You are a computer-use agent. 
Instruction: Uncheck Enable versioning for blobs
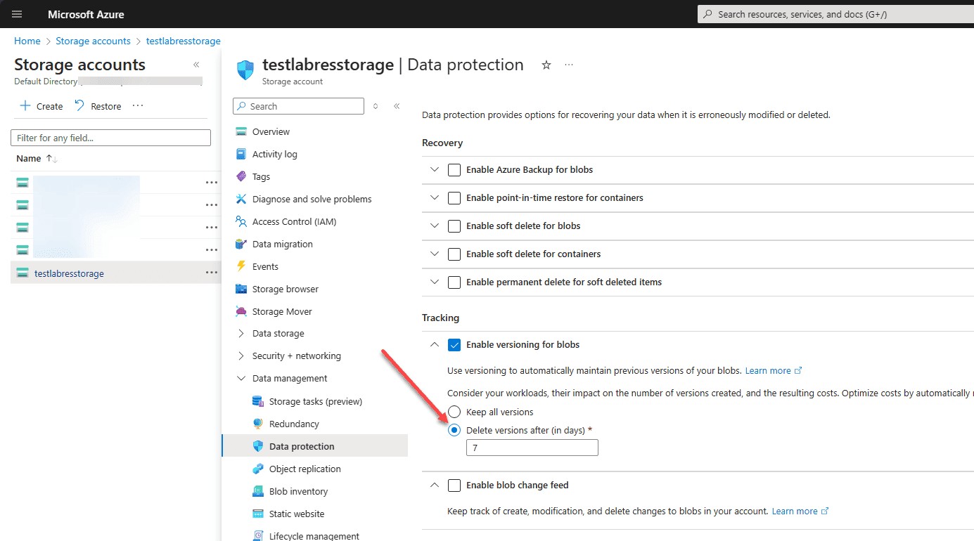point(454,344)
